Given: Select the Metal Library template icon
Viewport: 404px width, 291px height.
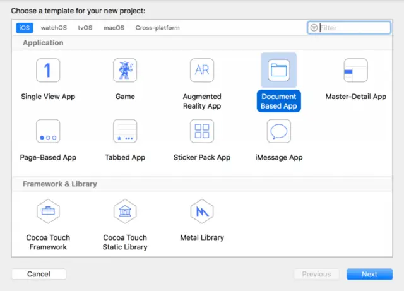Looking at the screenshot, I should point(202,211).
